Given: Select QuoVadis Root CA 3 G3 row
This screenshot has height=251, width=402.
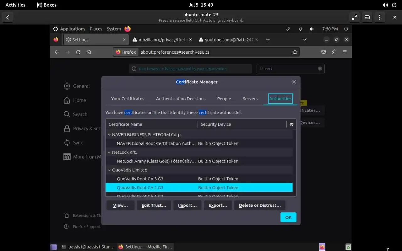Looking at the screenshot, I should point(199,179).
